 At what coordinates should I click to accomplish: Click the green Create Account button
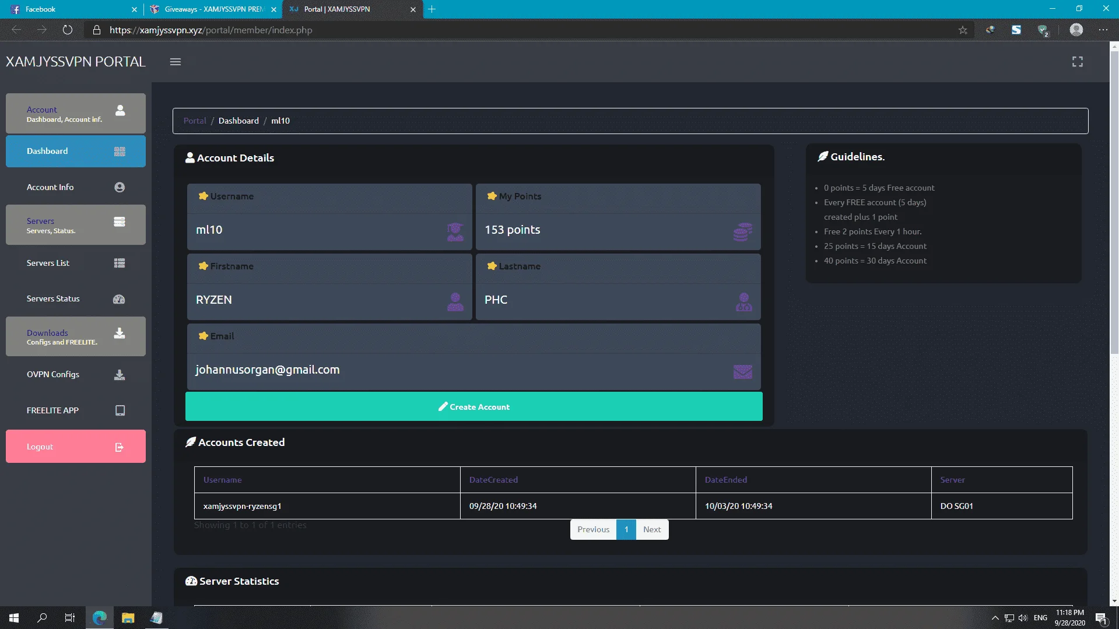click(473, 406)
